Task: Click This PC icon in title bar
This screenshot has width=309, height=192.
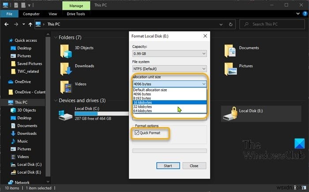Action: click(5, 5)
